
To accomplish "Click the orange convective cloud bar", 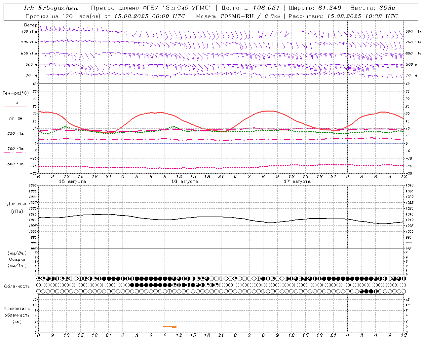I will pyautogui.click(x=170, y=327).
